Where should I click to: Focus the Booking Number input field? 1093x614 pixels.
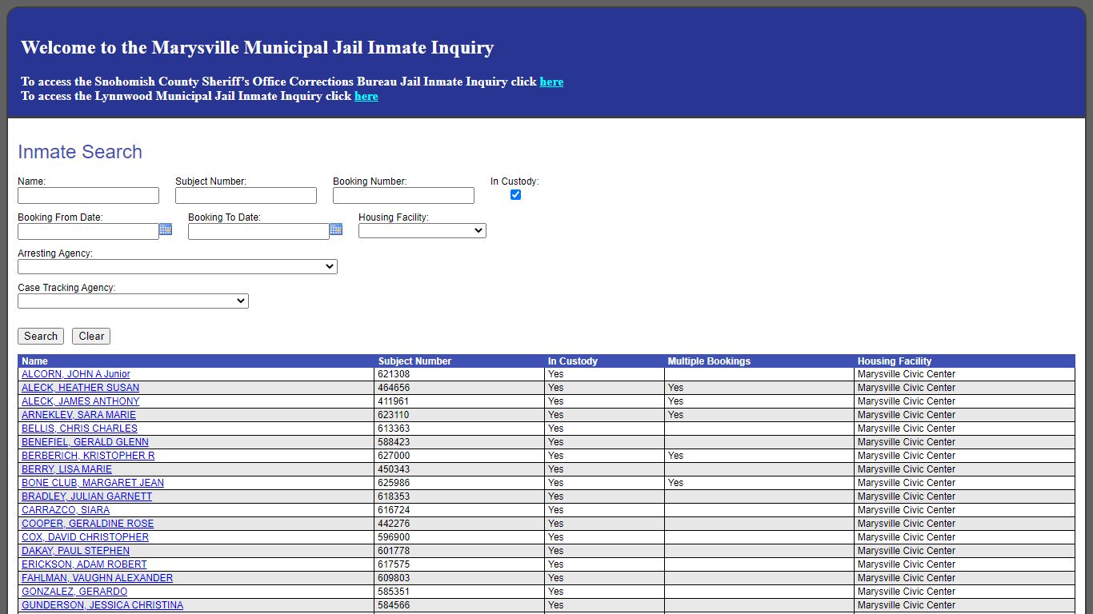pyautogui.click(x=403, y=196)
